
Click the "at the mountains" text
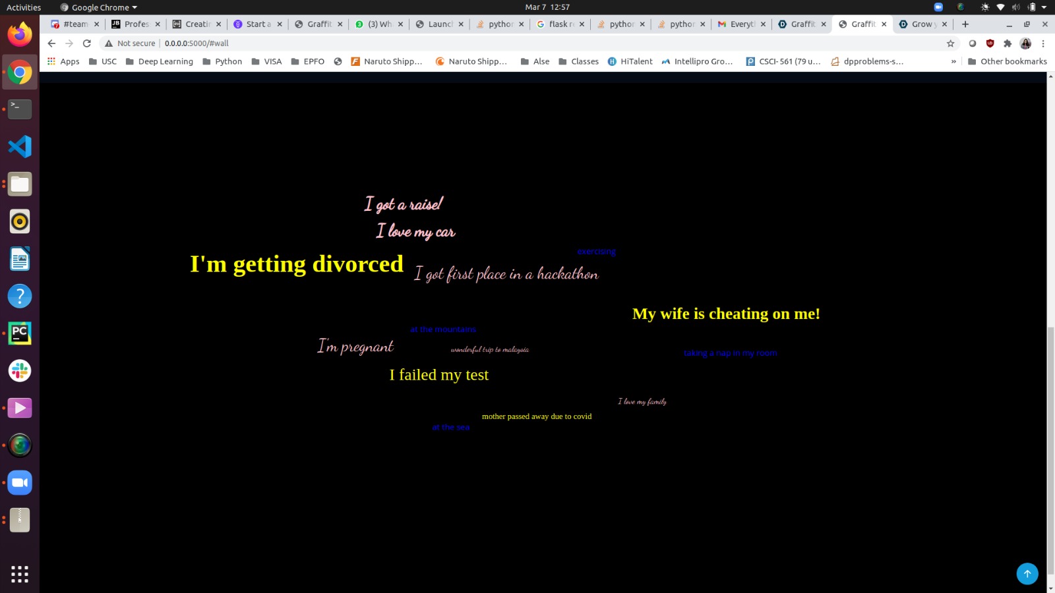(443, 329)
